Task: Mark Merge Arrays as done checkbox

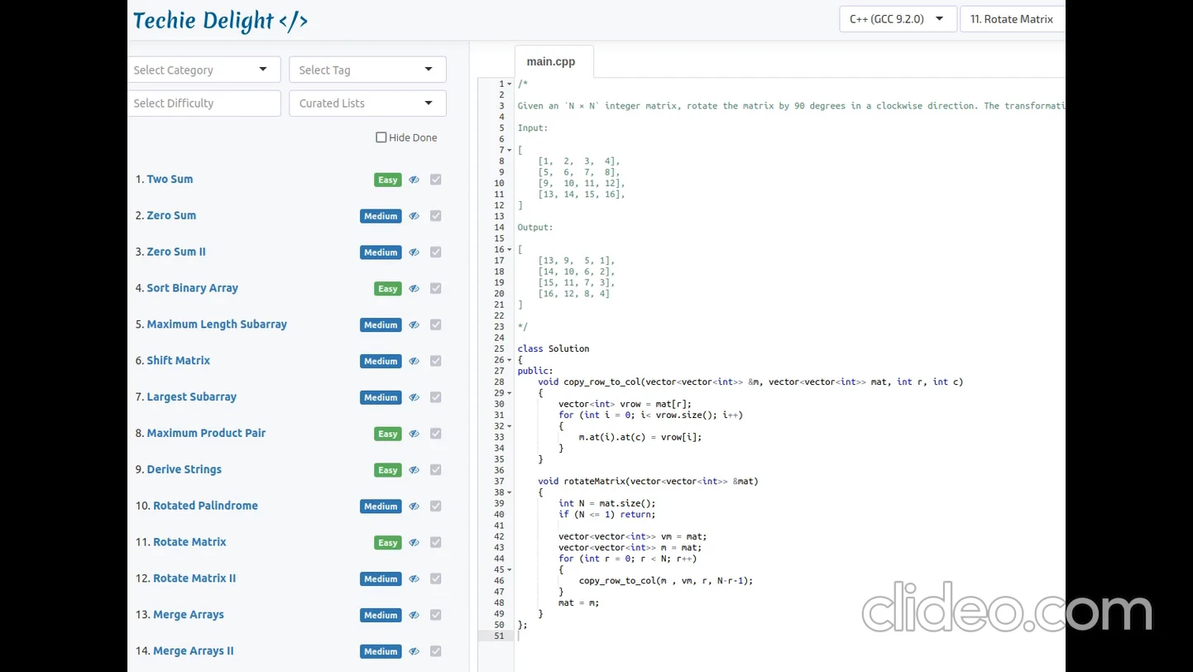Action: (x=436, y=615)
